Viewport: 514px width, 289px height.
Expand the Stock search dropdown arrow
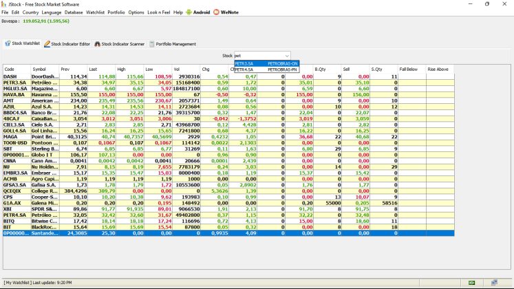(287, 56)
